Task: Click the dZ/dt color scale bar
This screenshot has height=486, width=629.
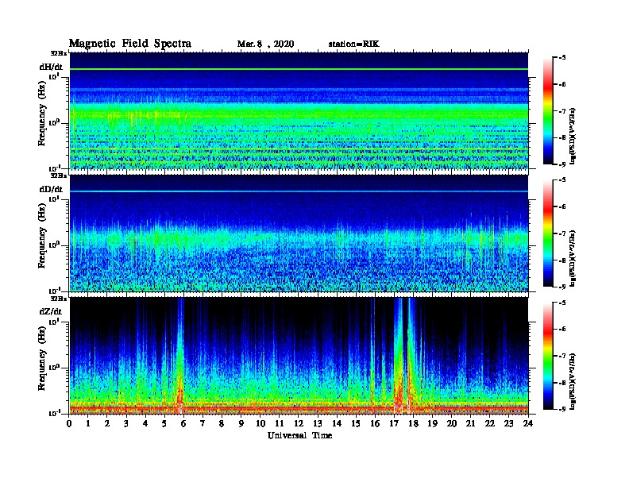Action: (547, 356)
